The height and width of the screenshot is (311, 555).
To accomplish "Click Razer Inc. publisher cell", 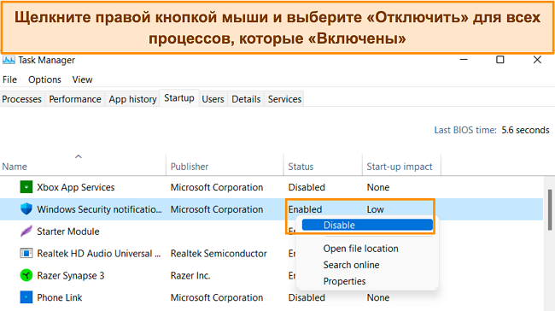I will click(190, 275).
